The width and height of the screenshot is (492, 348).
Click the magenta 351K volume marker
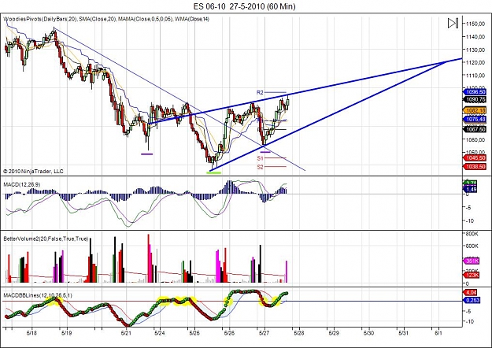[x=472, y=261]
